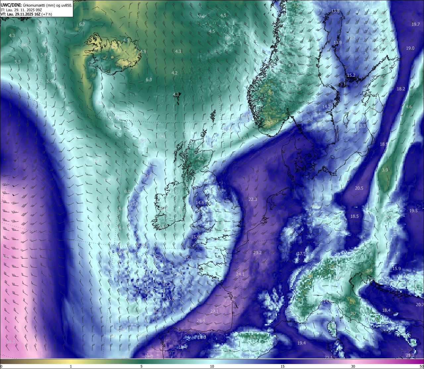
Task: Click the 27.1 value label
Action: 214,311
